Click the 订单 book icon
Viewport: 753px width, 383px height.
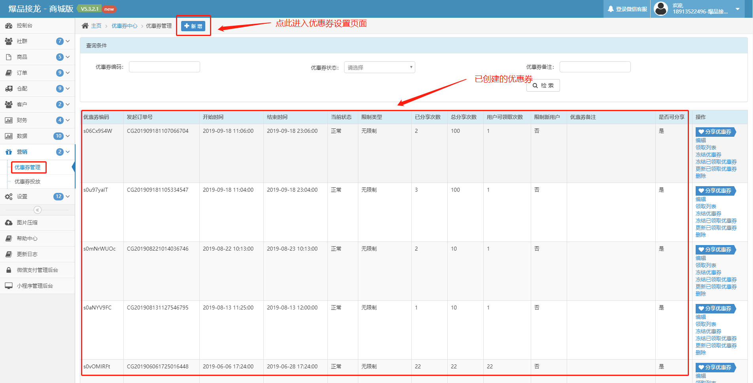point(8,73)
